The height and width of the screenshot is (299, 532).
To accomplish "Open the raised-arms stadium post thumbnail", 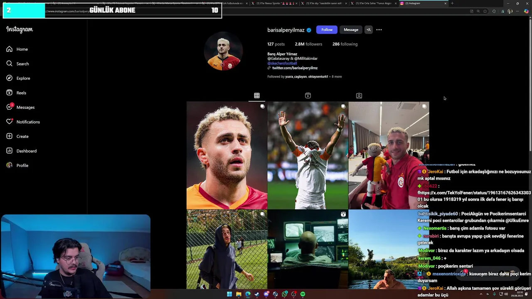I will pos(308,155).
